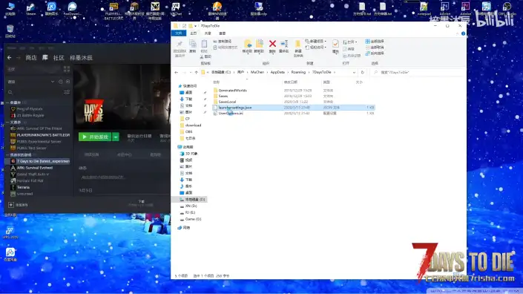Click the Add a game plus icon

coord(11,205)
